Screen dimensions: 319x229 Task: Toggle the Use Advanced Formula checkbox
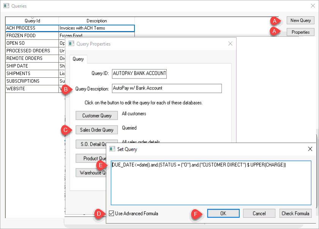click(x=111, y=213)
